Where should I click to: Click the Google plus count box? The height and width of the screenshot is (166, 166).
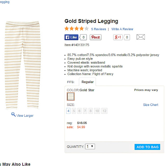[x=127, y=37]
